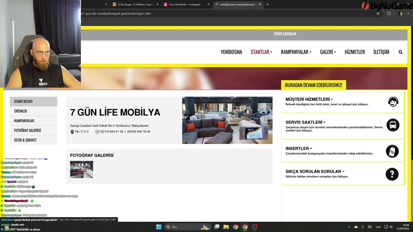This screenshot has width=413, height=232.
Task: Click the customer service headset icon
Action: [x=393, y=102]
